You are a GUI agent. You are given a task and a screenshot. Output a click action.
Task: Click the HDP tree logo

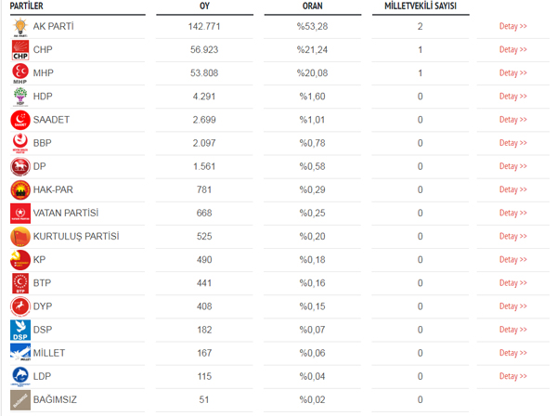tap(20, 97)
